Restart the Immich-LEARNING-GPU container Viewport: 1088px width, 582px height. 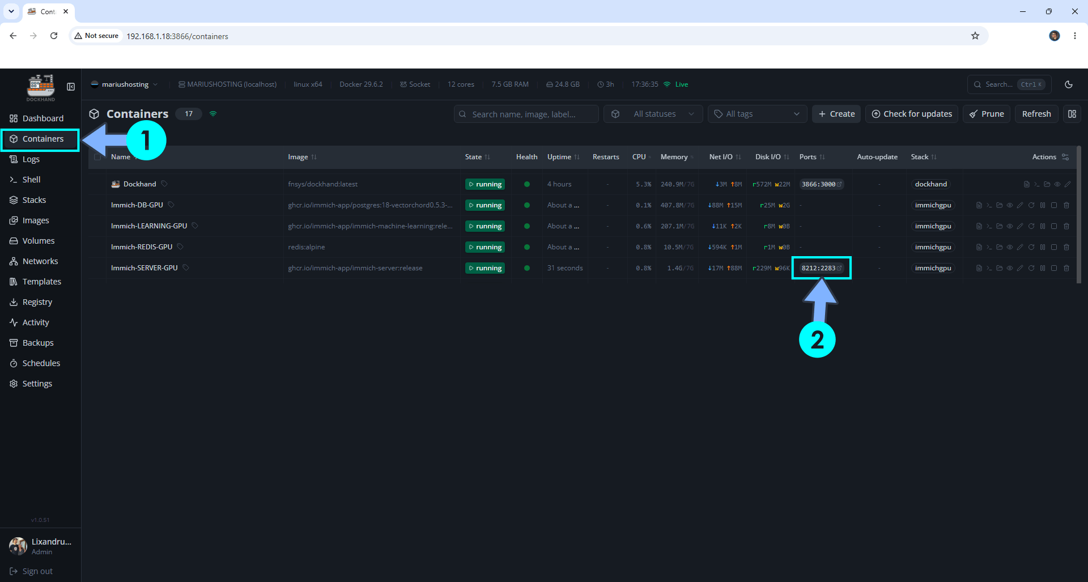(1031, 226)
